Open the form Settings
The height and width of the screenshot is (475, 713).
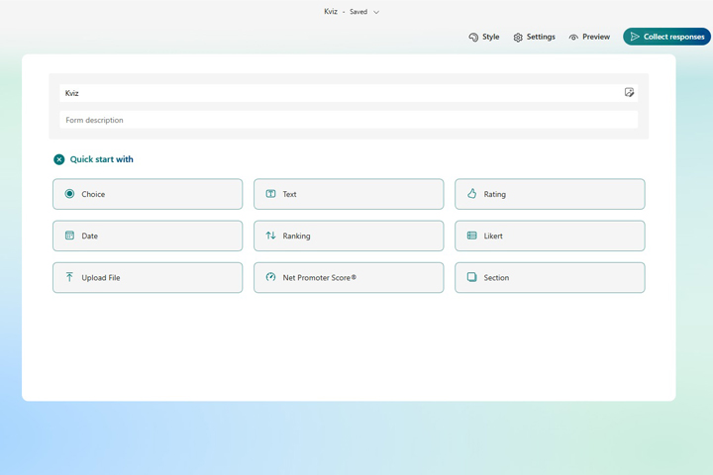[533, 37]
